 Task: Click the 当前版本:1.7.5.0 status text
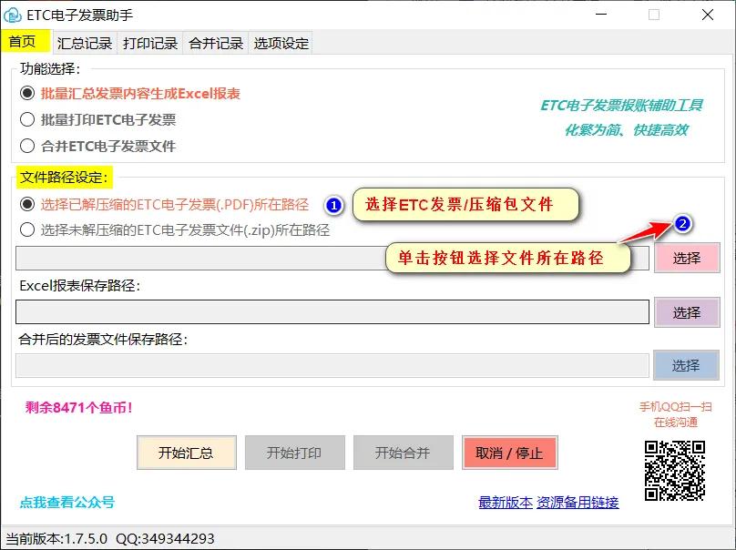pos(56,538)
